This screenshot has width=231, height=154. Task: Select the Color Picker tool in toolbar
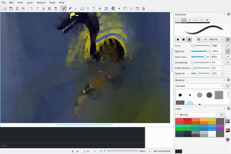pyautogui.click(x=113, y=9)
